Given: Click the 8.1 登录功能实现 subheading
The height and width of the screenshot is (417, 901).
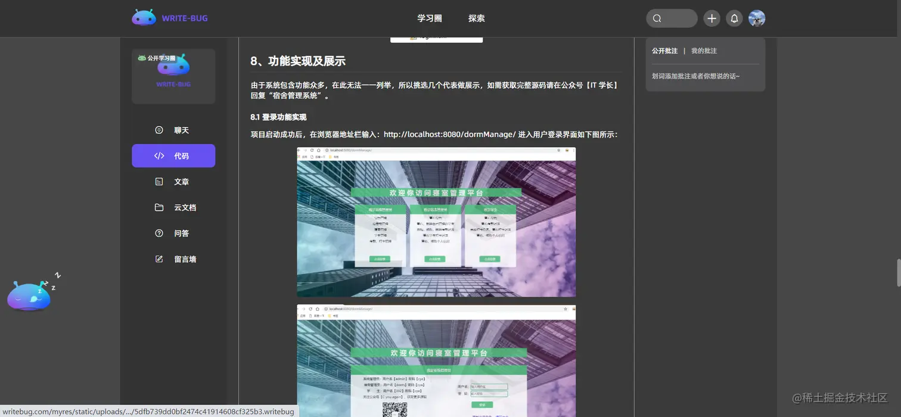Looking at the screenshot, I should (278, 117).
